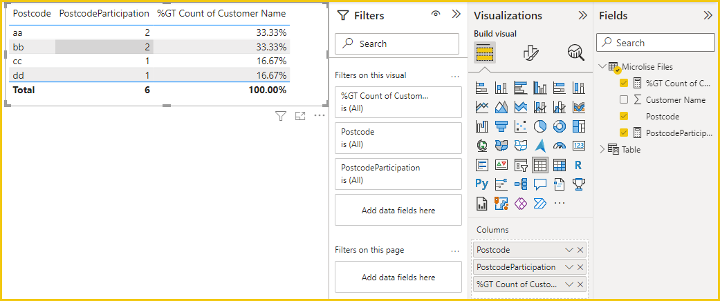Toggle the Filters pane eye icon
The height and width of the screenshot is (301, 720).
click(436, 14)
